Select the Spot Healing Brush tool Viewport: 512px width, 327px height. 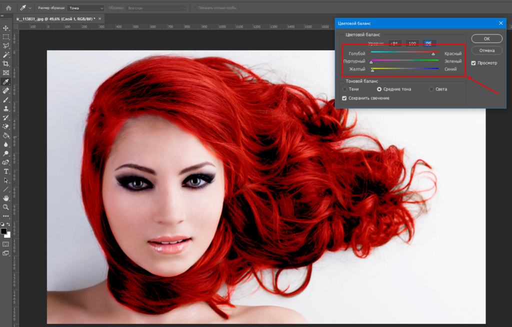tap(6, 91)
